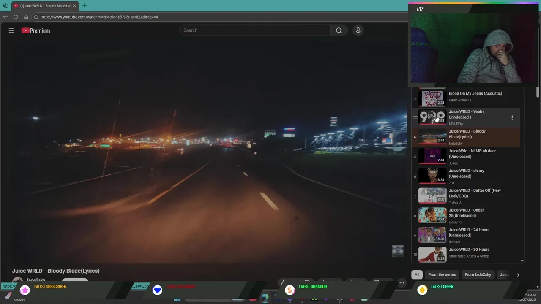541x304 pixels.
Task: Open the video's more actions ellipsis
Action: point(402,282)
